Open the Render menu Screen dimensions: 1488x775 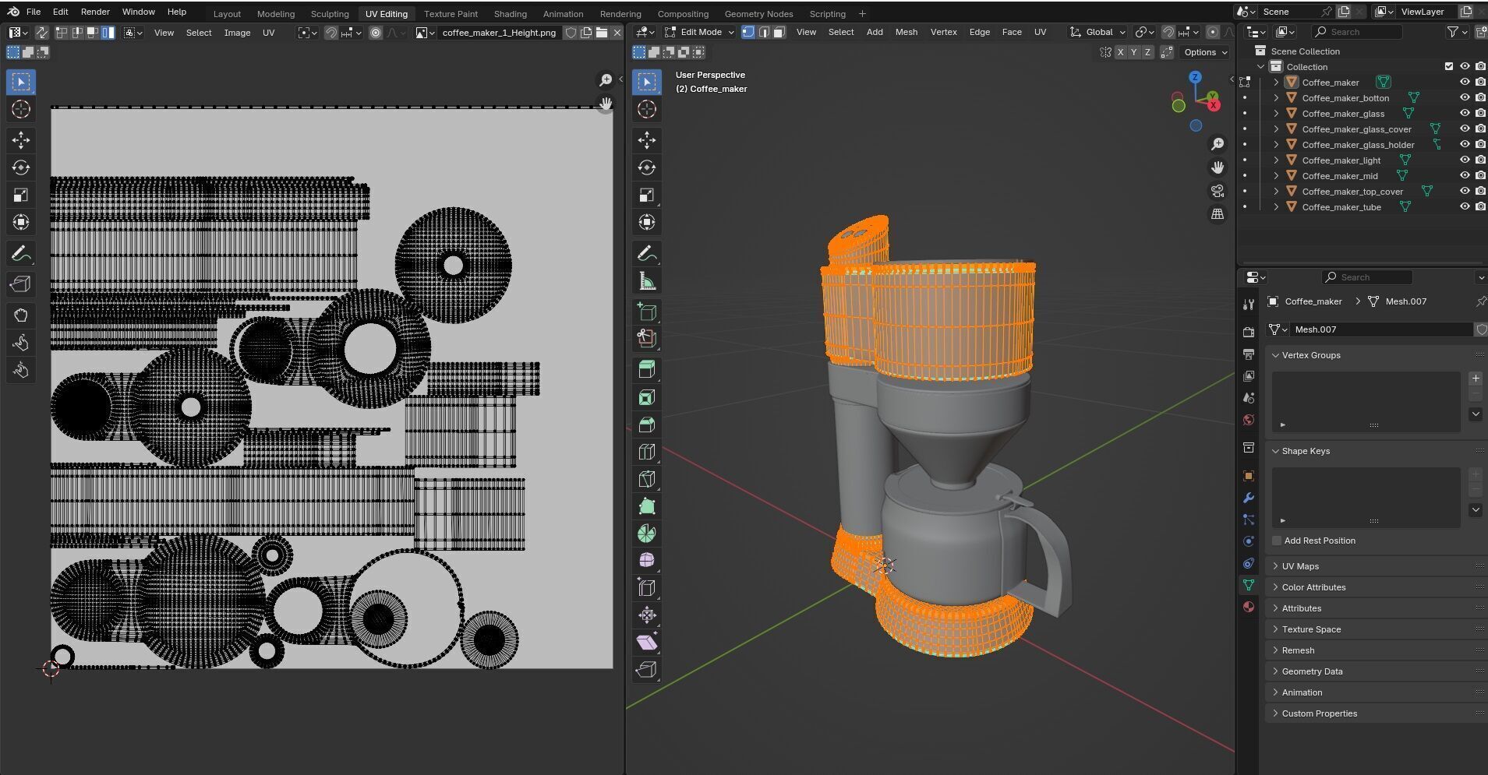95,12
